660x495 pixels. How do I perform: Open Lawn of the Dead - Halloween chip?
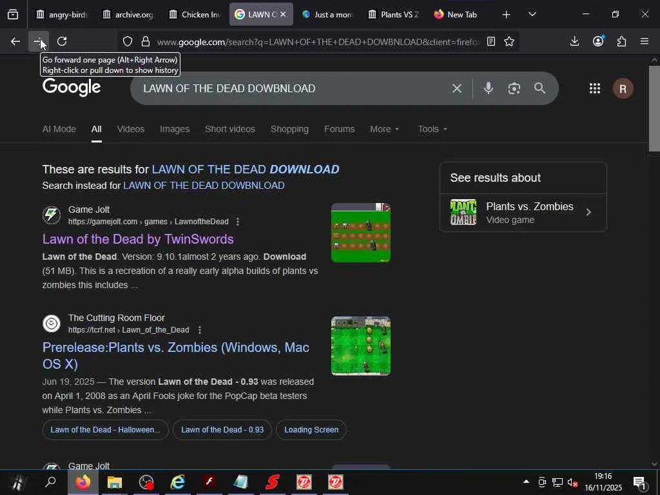coord(105,430)
